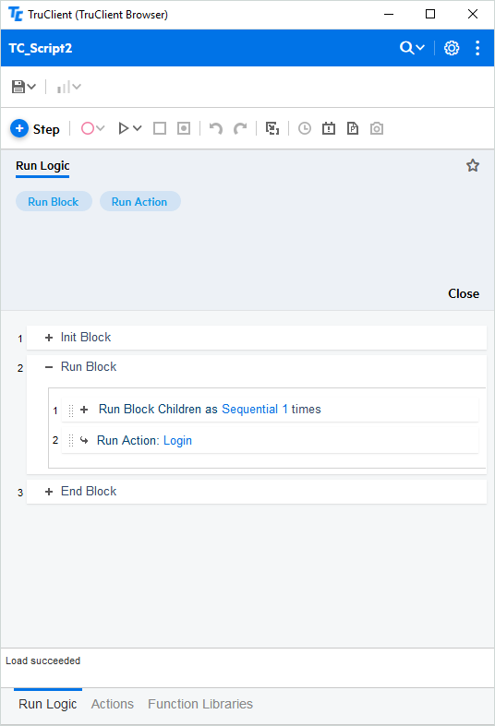Click the Redo arrow icon
This screenshot has height=726, width=495.
click(240, 128)
